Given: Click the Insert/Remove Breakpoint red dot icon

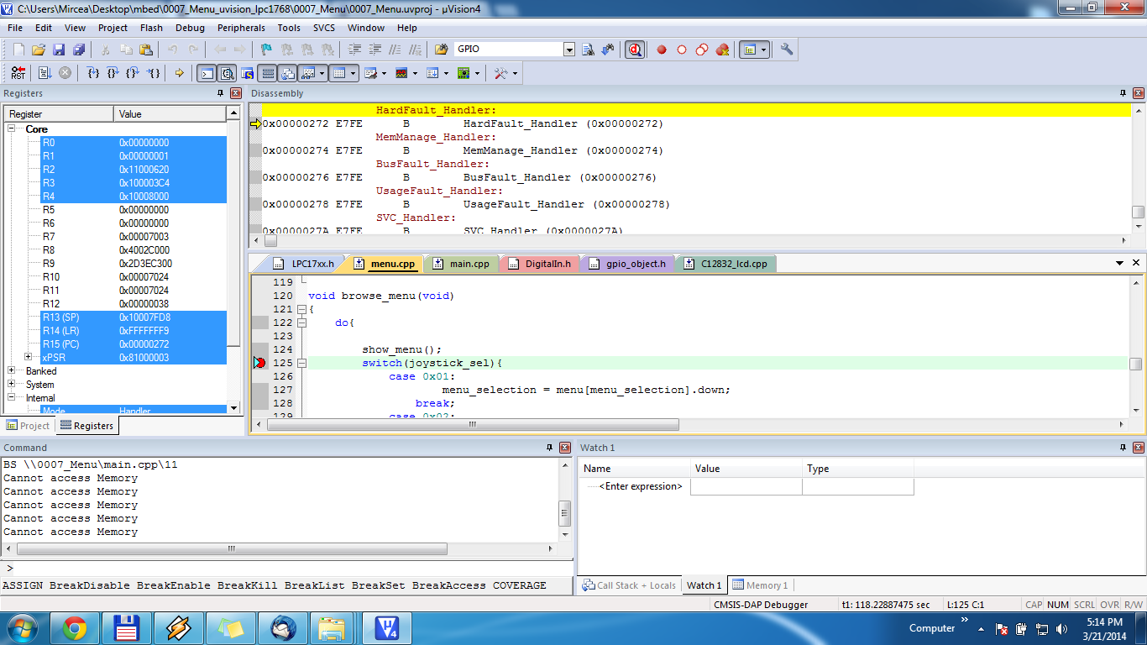Looking at the screenshot, I should 661,50.
